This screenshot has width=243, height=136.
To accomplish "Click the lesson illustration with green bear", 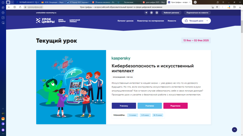I will click(x=71, y=87).
